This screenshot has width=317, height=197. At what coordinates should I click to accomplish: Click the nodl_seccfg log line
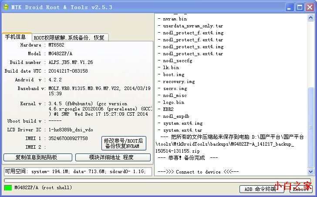point(175,60)
